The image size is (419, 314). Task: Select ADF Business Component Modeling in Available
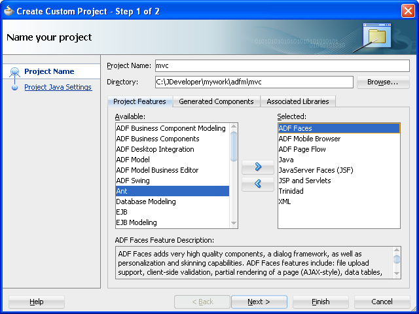pyautogui.click(x=172, y=128)
